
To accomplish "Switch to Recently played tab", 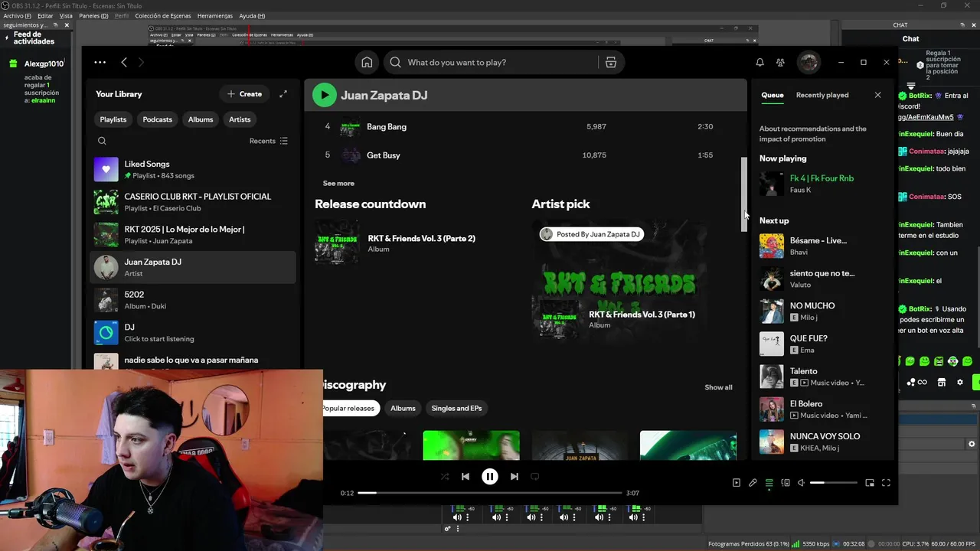I will tap(822, 95).
